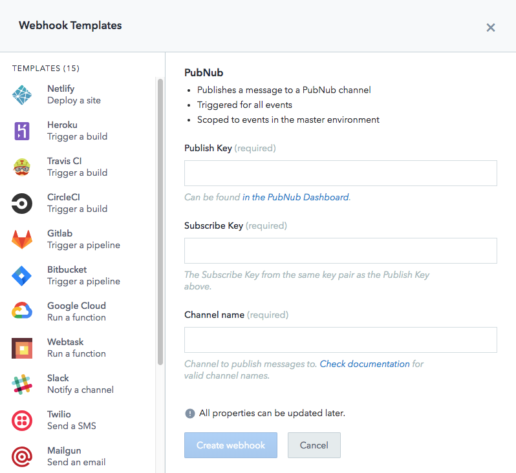The image size is (516, 473).
Task: Click the Bitbucket logo icon
Action: (x=22, y=276)
